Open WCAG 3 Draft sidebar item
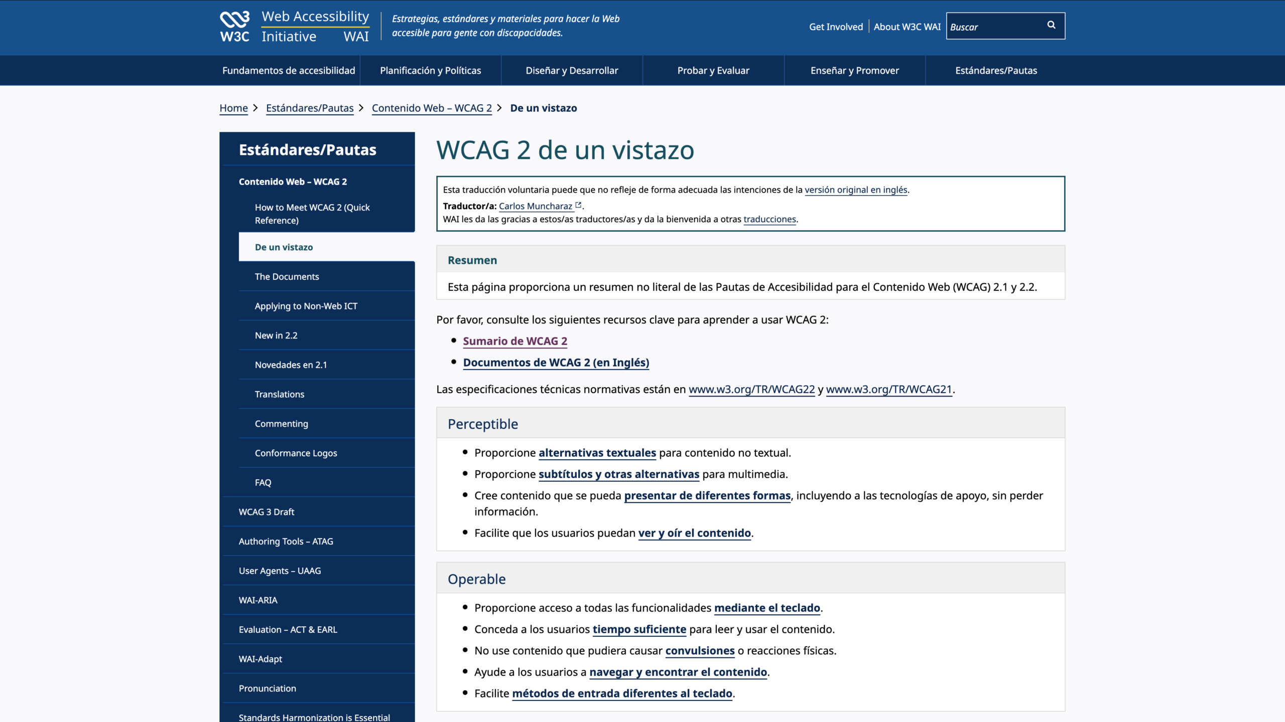 point(318,511)
